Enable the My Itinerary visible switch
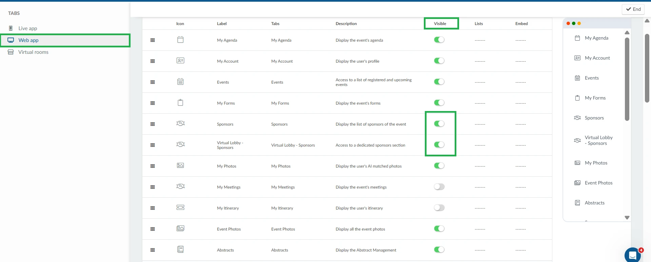 439,208
